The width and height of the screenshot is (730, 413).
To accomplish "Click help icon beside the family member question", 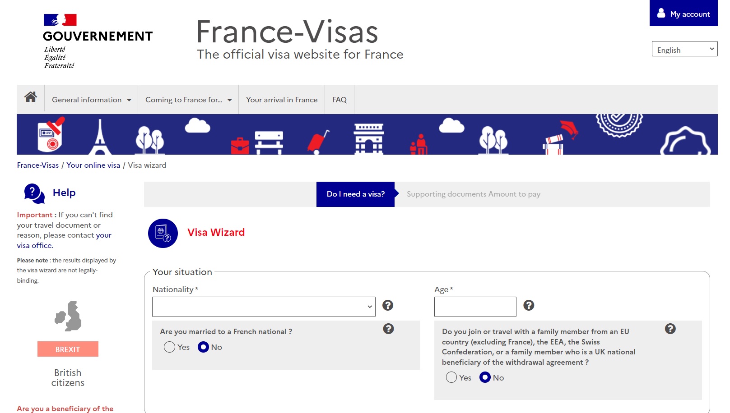I will [671, 329].
